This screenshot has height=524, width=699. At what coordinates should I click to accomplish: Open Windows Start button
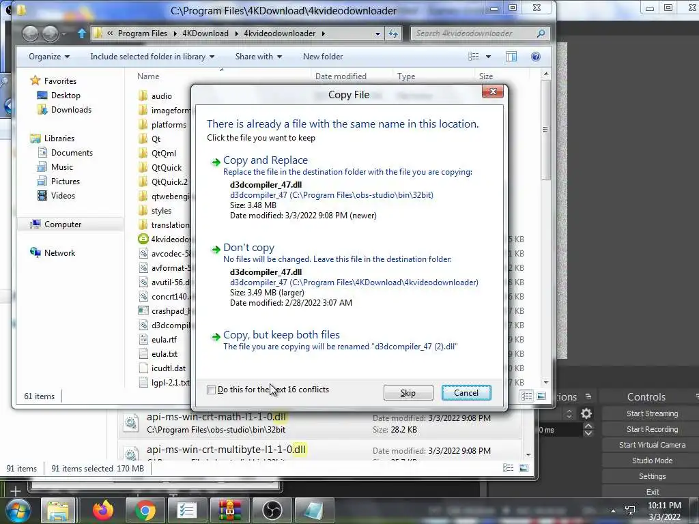click(17, 510)
